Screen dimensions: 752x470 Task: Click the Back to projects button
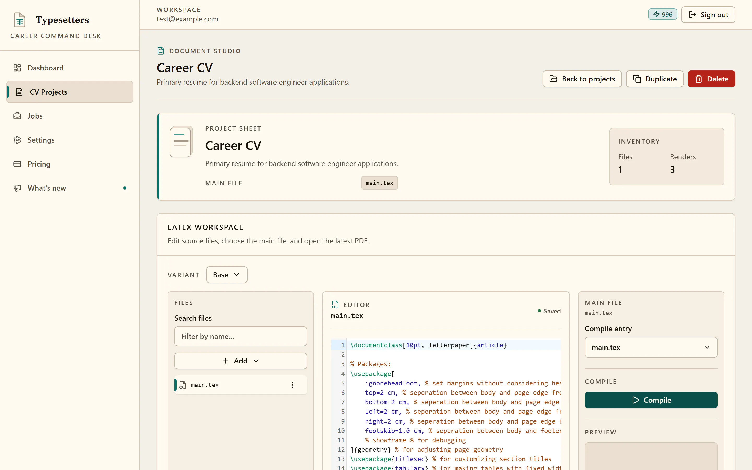click(582, 79)
